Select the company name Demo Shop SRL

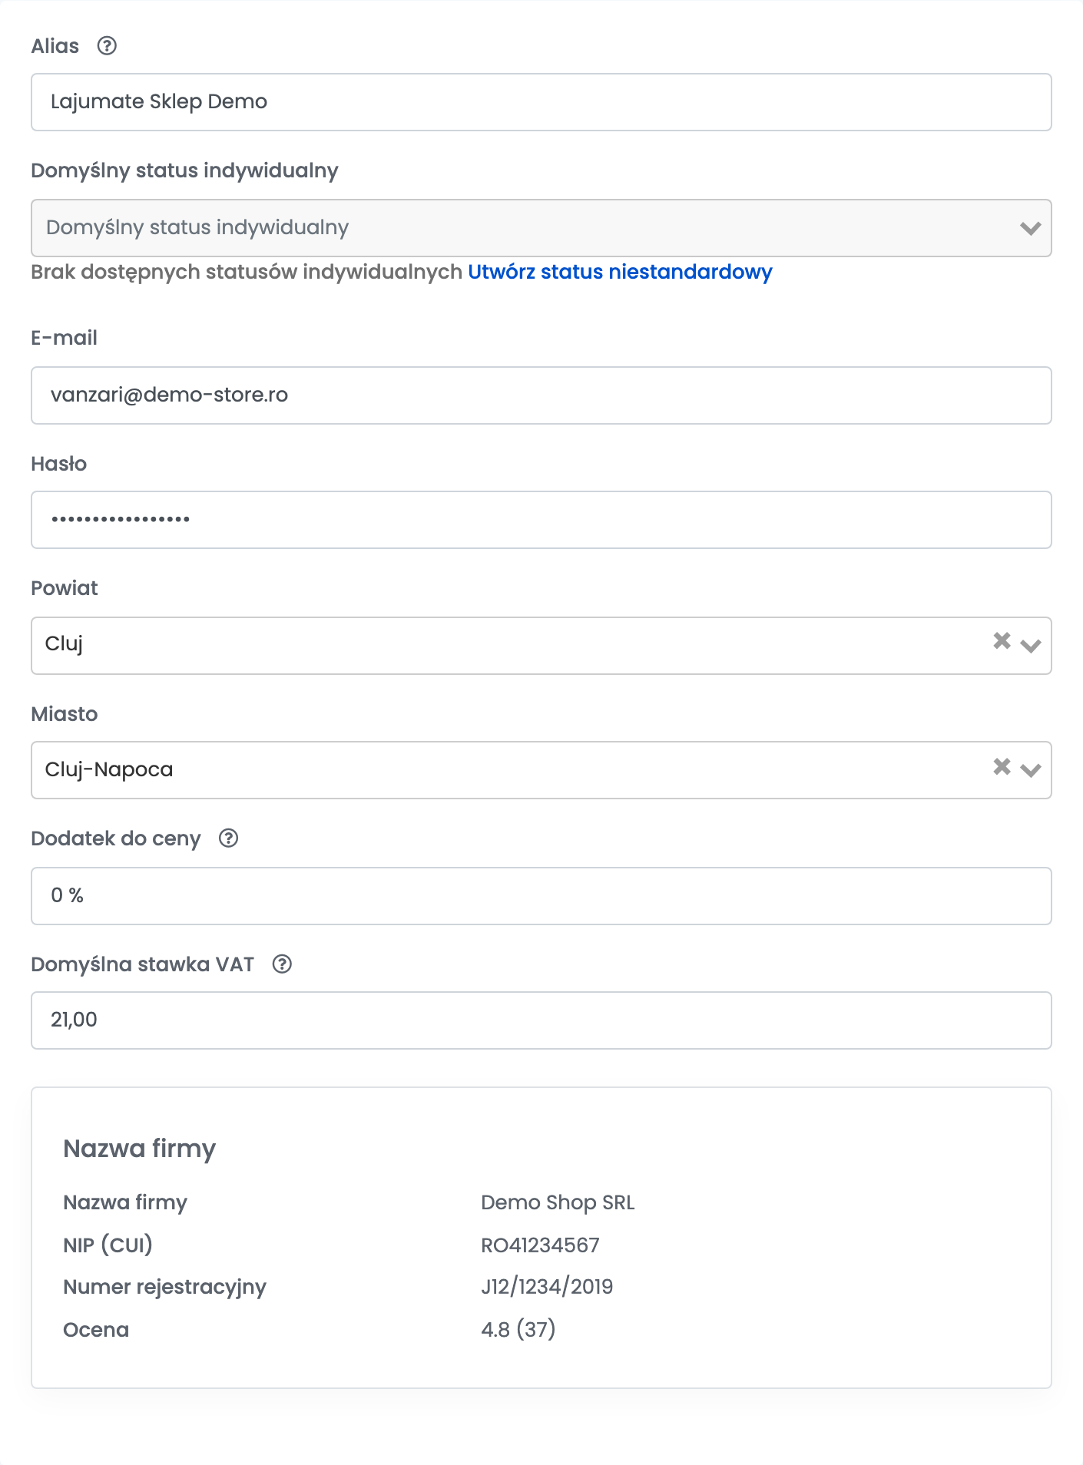click(558, 1202)
